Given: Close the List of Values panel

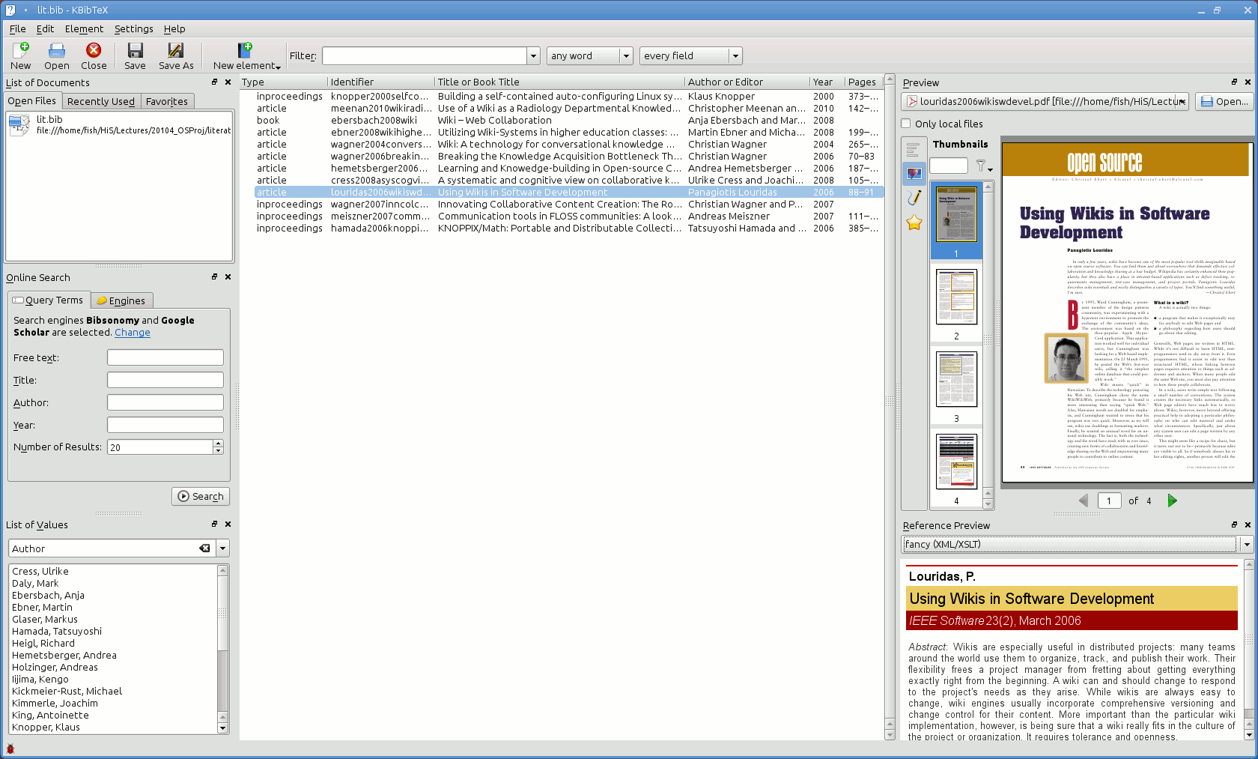Looking at the screenshot, I should pos(228,524).
